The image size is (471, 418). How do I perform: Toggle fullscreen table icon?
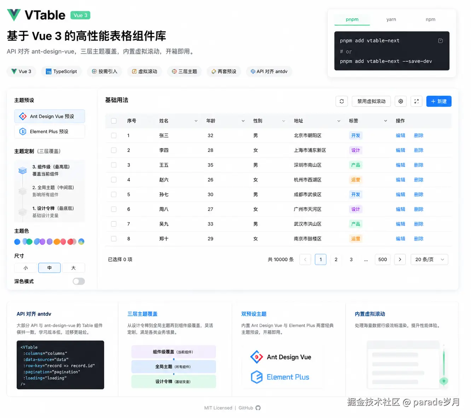coord(417,101)
